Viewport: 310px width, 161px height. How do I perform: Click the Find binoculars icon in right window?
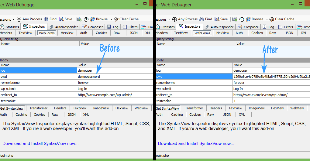[x=202, y=19]
